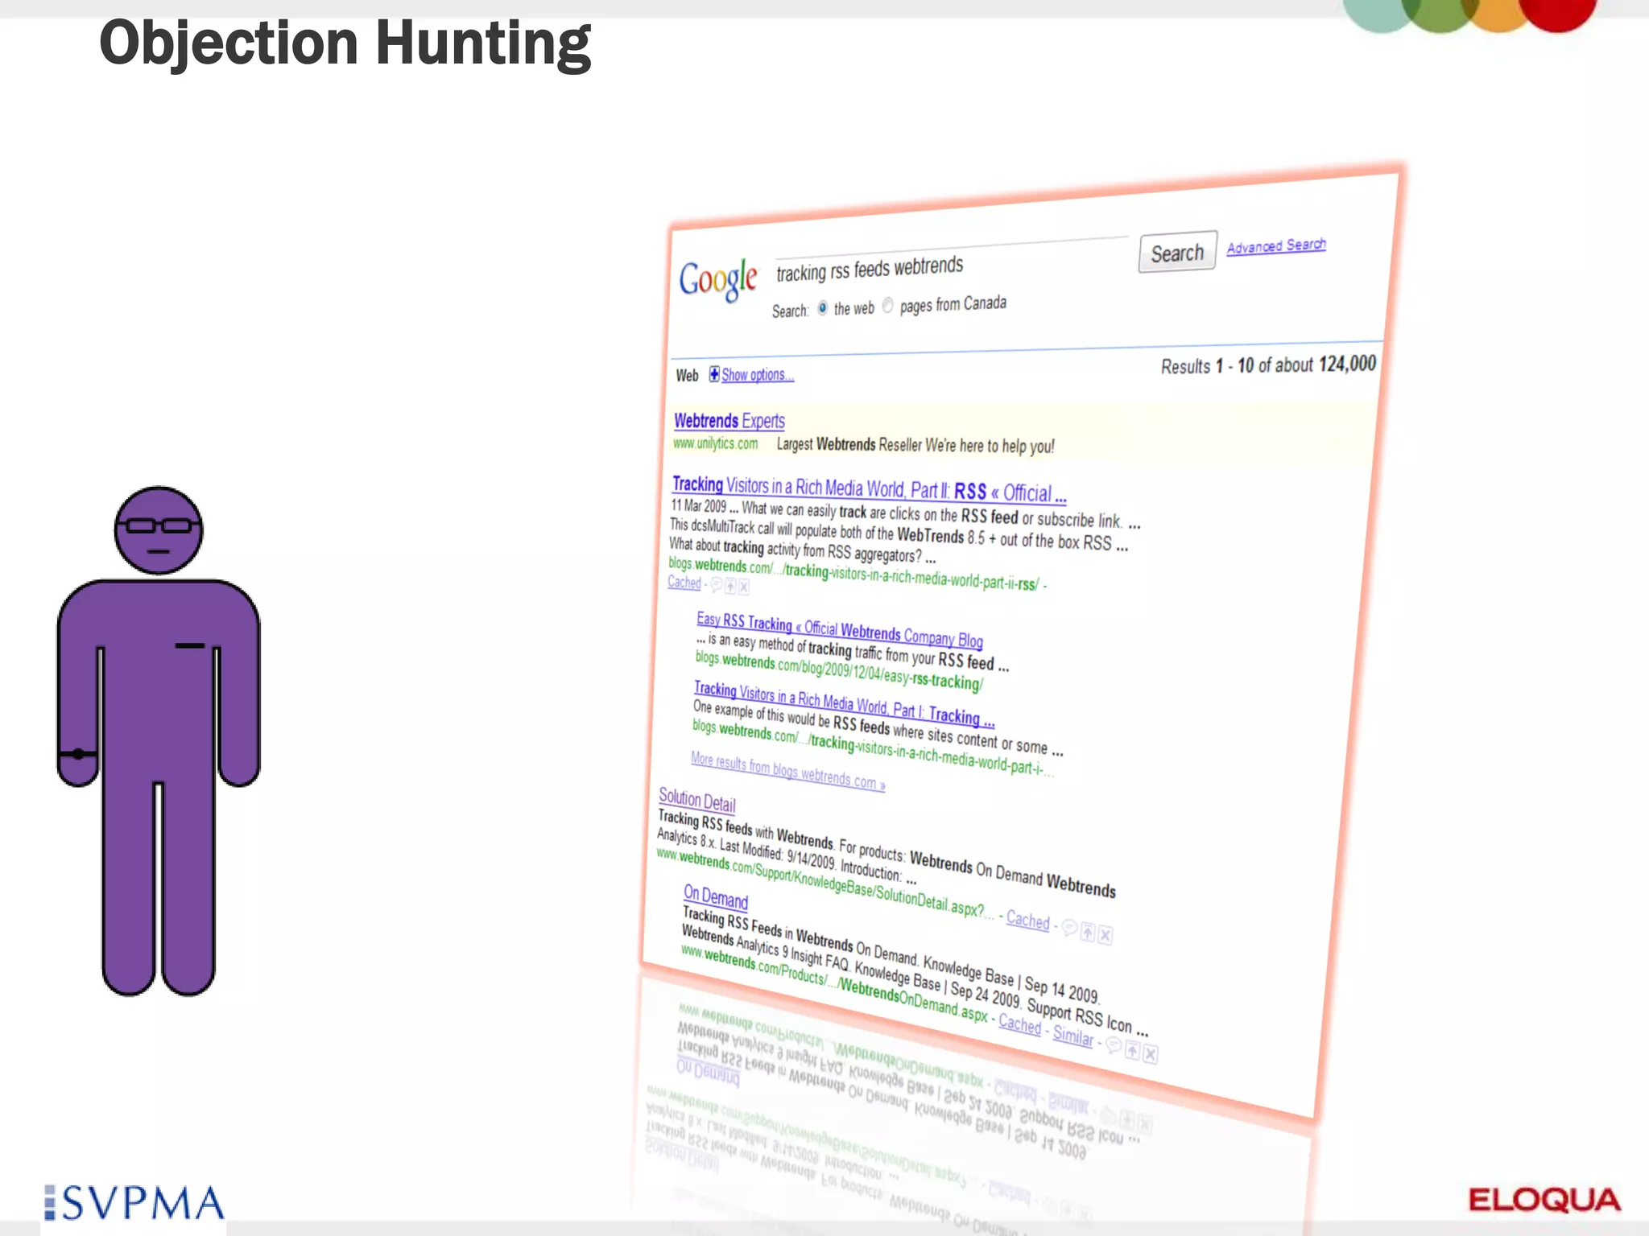Open the 'On Demand' result
Image resolution: width=1649 pixels, height=1236 pixels.
tap(716, 896)
